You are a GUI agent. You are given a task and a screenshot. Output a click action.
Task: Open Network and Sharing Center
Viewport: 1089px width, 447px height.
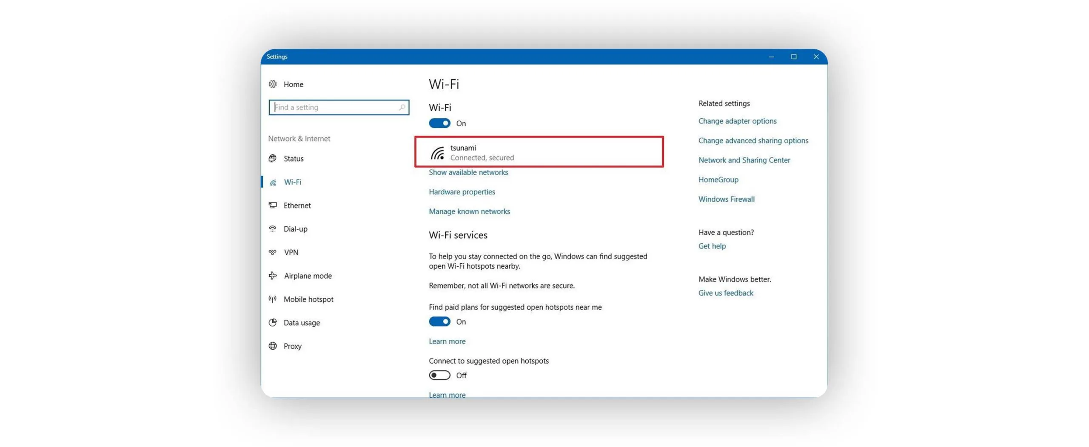pyautogui.click(x=744, y=160)
